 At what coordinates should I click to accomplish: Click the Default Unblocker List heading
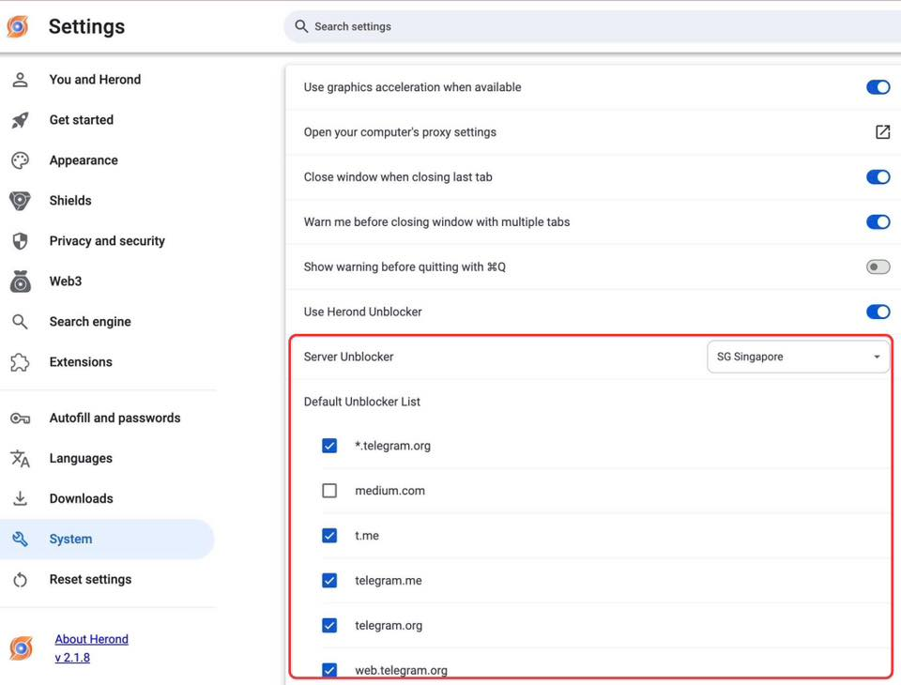[362, 402]
